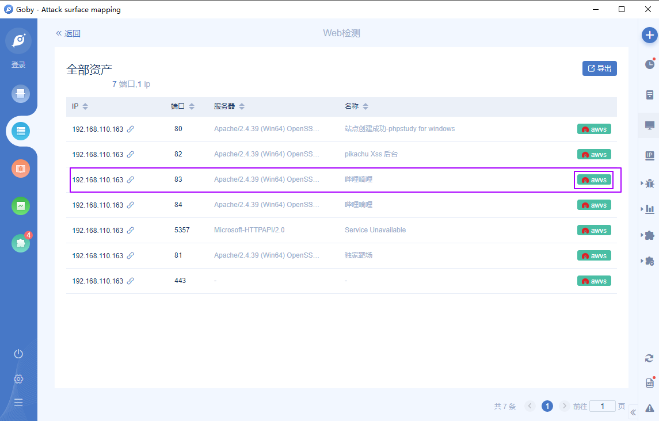Collapse right panel with double chevron
This screenshot has width=659, height=421.
(633, 412)
